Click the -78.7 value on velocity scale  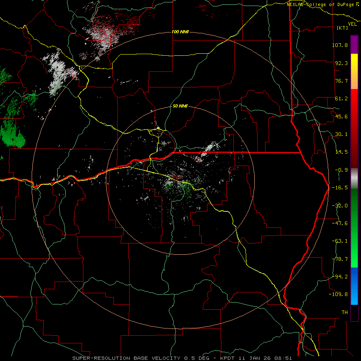[x=340, y=259]
